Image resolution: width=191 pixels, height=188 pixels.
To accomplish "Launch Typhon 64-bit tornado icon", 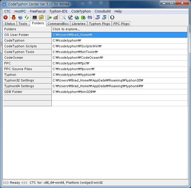I will (x=98, y=17).
